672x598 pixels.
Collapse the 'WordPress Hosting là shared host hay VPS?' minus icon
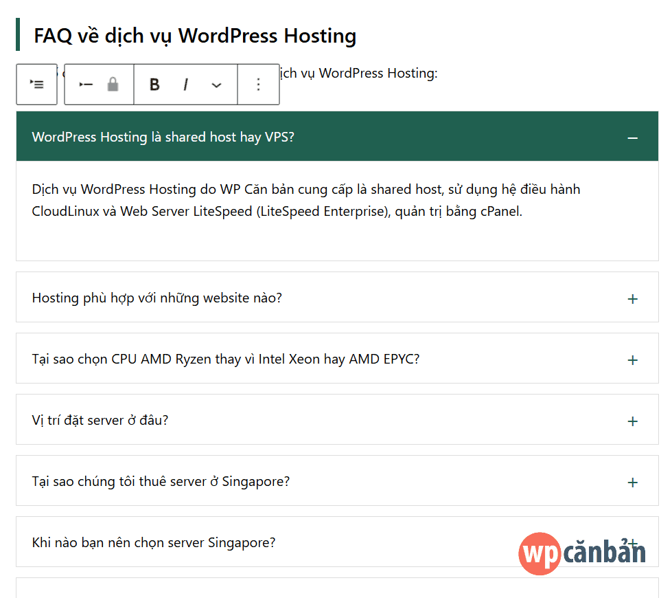(633, 137)
